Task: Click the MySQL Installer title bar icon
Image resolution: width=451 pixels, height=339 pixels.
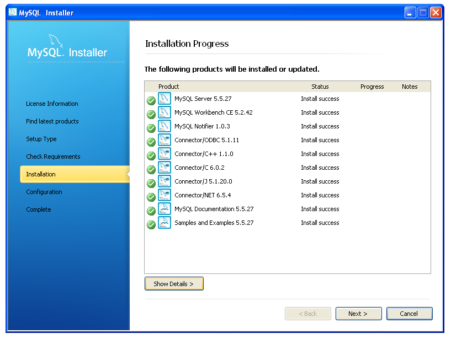Action: (13, 12)
